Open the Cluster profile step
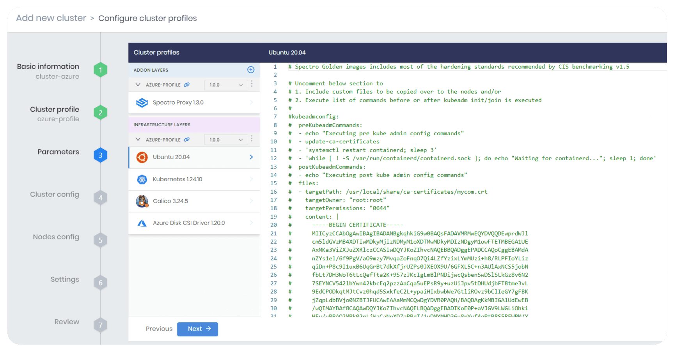This screenshot has width=674, height=352. [x=55, y=109]
